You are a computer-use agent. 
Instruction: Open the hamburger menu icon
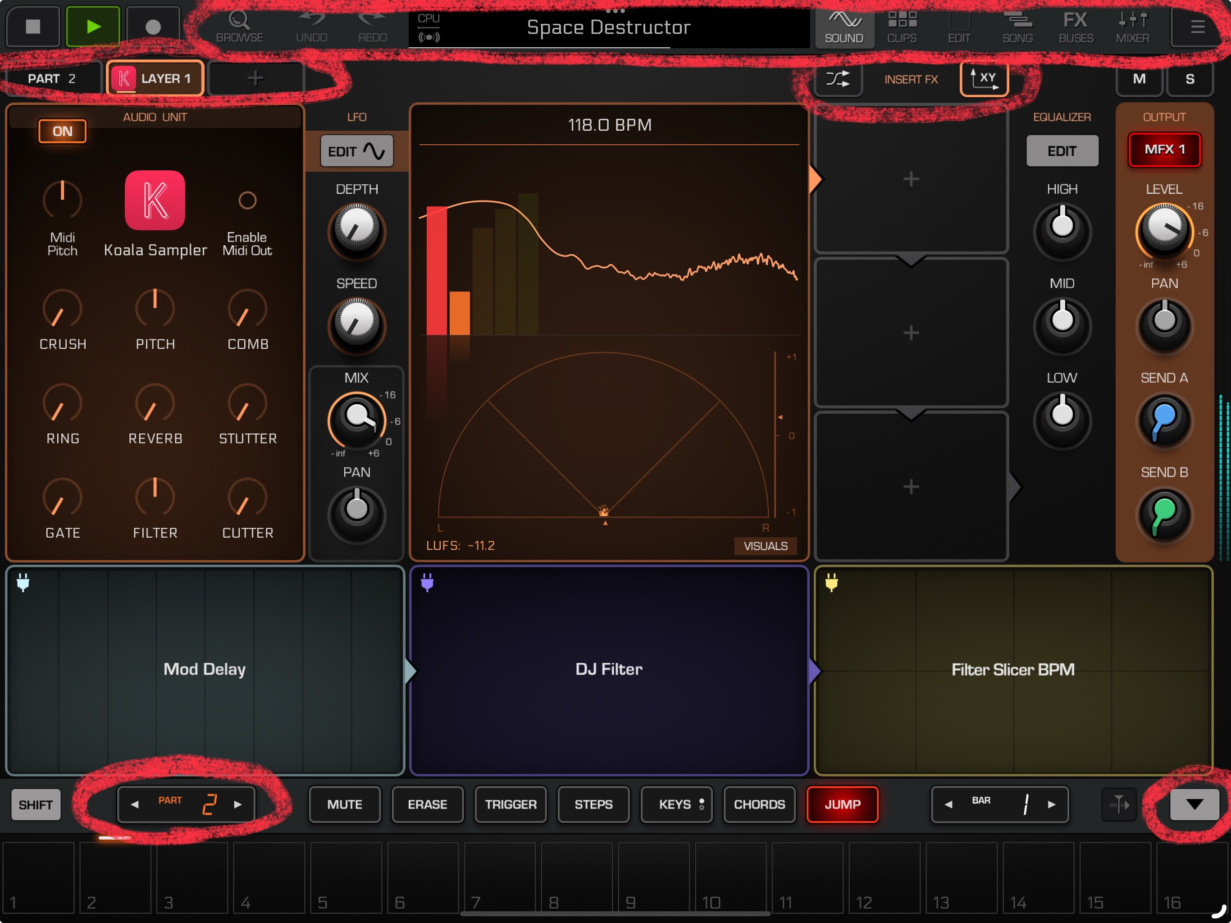[x=1197, y=27]
